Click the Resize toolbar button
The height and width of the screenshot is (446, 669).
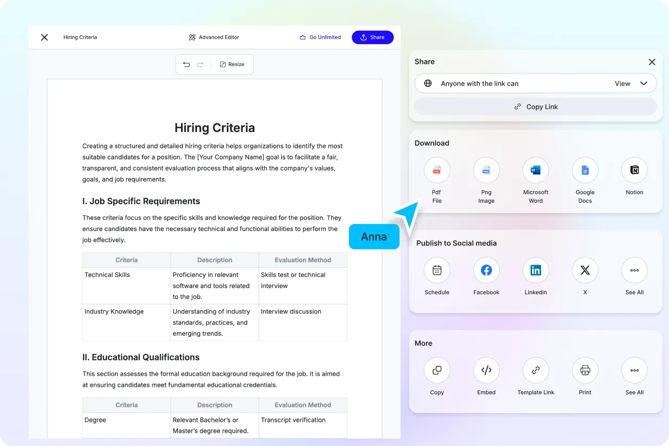232,64
